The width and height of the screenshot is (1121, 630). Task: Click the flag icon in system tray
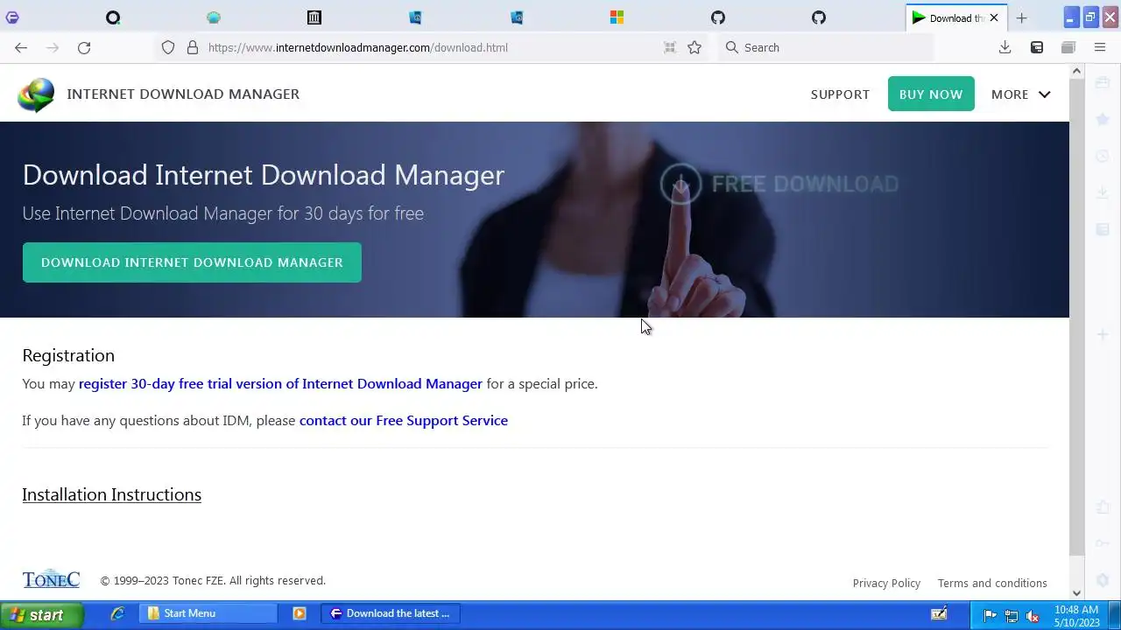point(991,614)
